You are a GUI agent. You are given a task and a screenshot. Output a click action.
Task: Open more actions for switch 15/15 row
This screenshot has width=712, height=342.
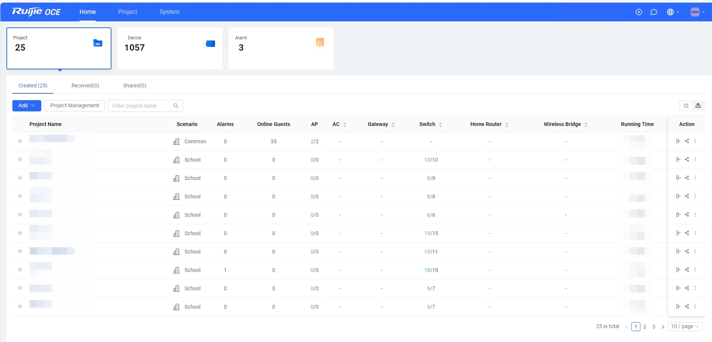695,233
